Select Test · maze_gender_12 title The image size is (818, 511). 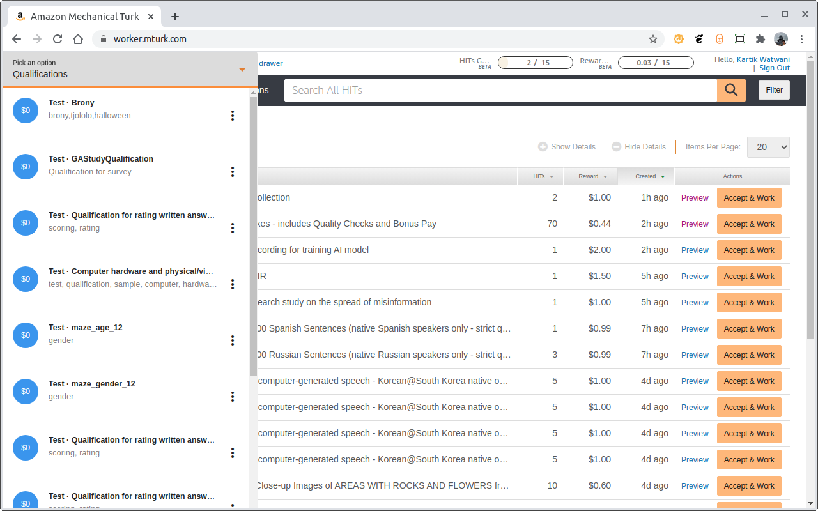pos(92,384)
